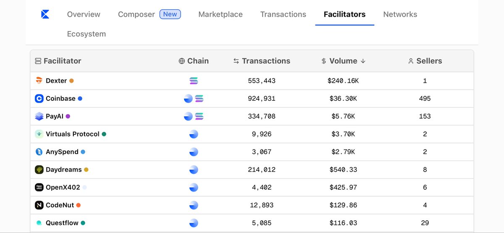Viewport: 504px width, 233px height.
Task: Click the 495 sellers value
Action: tap(425, 99)
